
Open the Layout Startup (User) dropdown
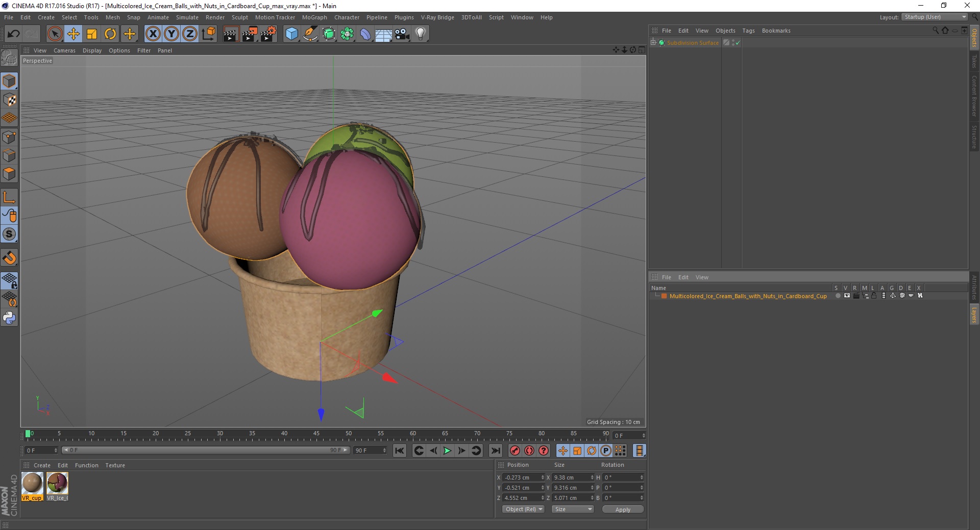tap(935, 17)
